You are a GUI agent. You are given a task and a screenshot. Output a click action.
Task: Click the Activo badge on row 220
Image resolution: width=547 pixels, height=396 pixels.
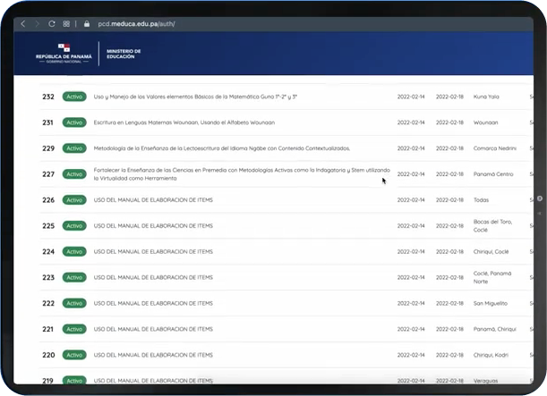pyautogui.click(x=74, y=355)
